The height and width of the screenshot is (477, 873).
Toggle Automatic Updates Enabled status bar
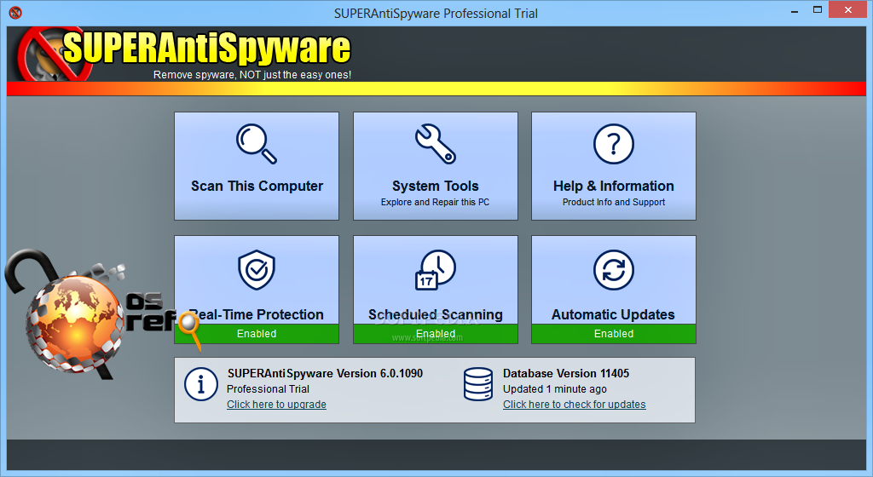pos(614,334)
